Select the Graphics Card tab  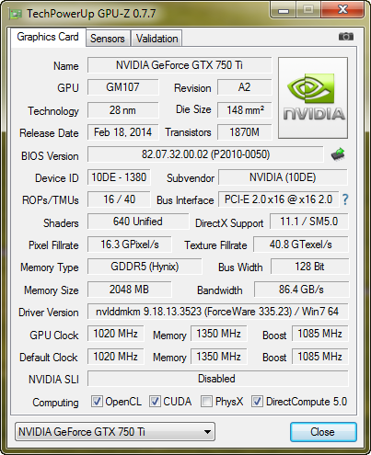[48, 37]
